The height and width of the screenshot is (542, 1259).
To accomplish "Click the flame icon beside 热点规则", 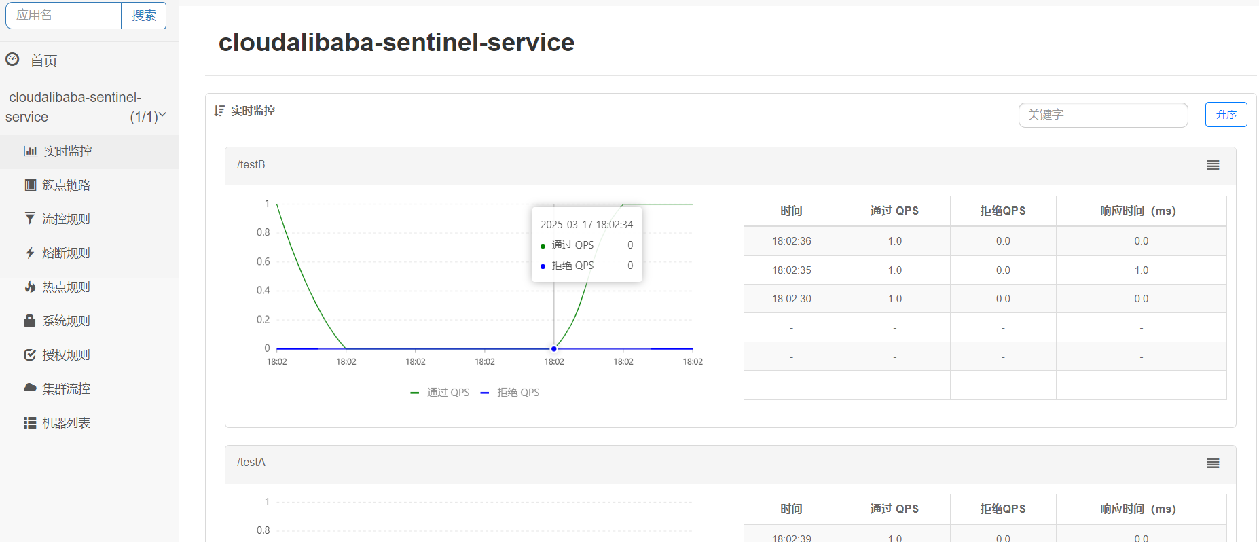I will pos(30,287).
